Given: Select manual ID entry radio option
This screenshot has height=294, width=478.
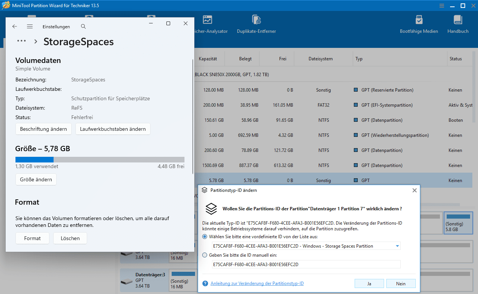Looking at the screenshot, I should [x=205, y=255].
